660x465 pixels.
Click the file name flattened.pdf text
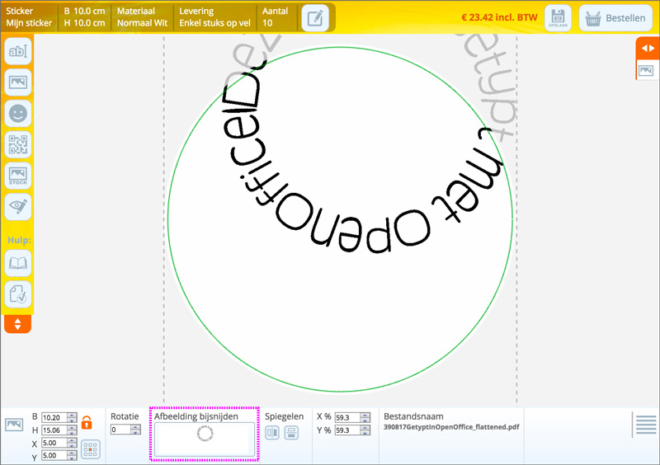coord(451,427)
